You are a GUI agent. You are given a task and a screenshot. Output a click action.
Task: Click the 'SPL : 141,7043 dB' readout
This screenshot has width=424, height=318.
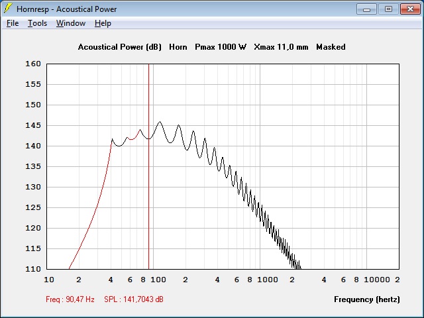pyautogui.click(x=134, y=299)
